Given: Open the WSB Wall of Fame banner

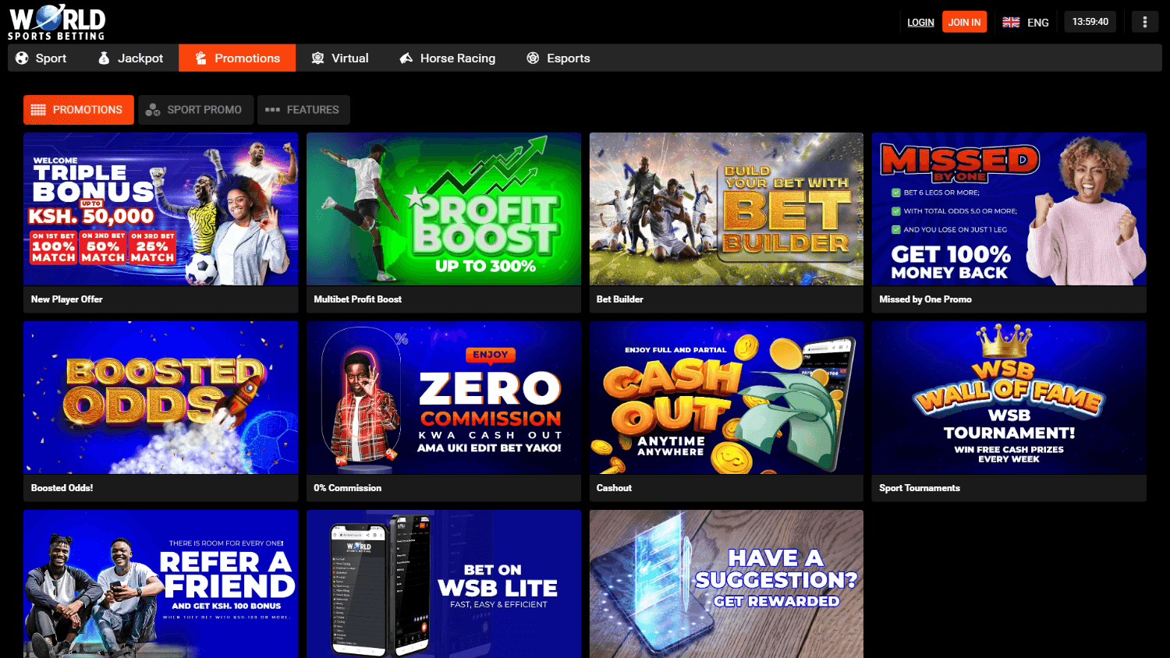Looking at the screenshot, I should tap(1009, 398).
